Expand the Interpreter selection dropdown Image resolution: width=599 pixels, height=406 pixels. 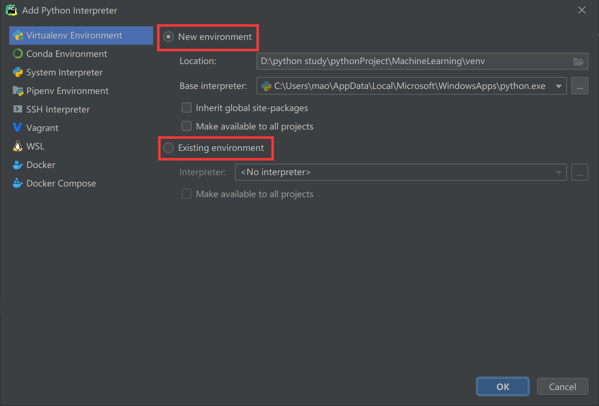558,172
